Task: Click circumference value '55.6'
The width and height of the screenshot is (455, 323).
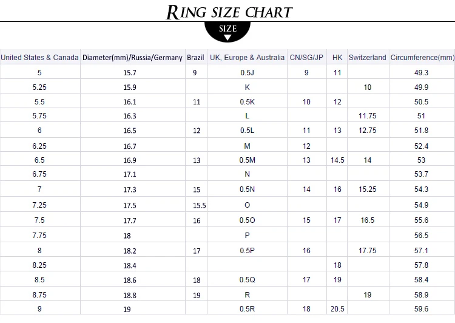Action: [x=422, y=220]
